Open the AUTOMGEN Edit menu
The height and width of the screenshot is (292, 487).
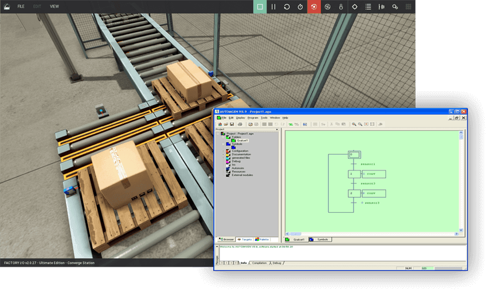231,118
